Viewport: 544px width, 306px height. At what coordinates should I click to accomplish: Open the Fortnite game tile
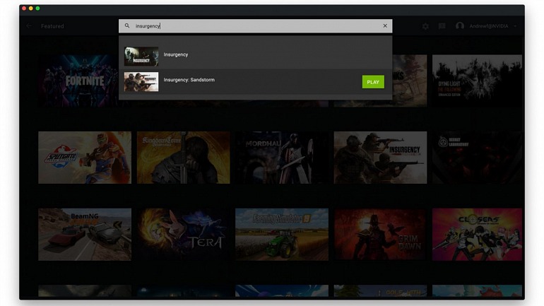78,81
